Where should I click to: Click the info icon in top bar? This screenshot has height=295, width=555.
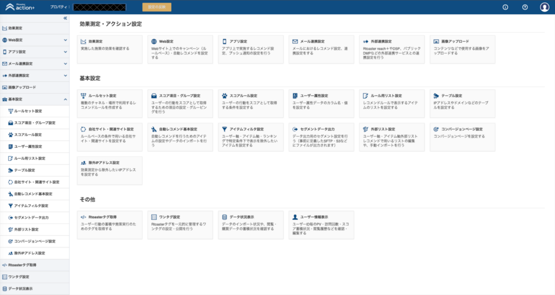pos(505,8)
